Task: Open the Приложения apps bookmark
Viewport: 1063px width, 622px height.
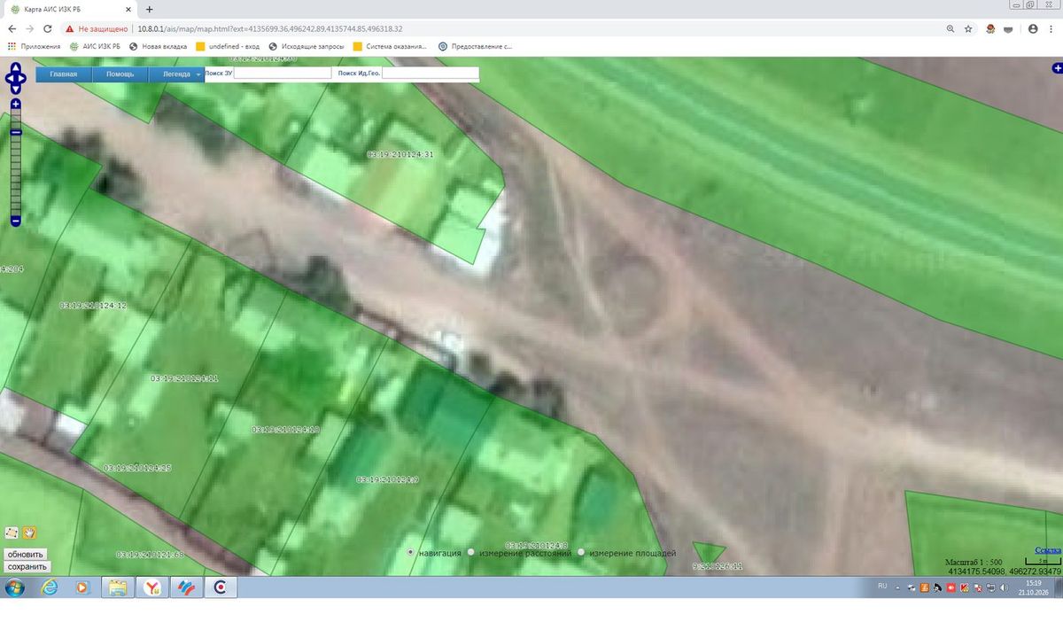Action: [34, 46]
